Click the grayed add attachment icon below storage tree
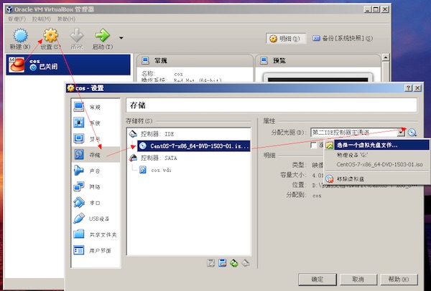This screenshot has height=291, width=431. pos(210,263)
